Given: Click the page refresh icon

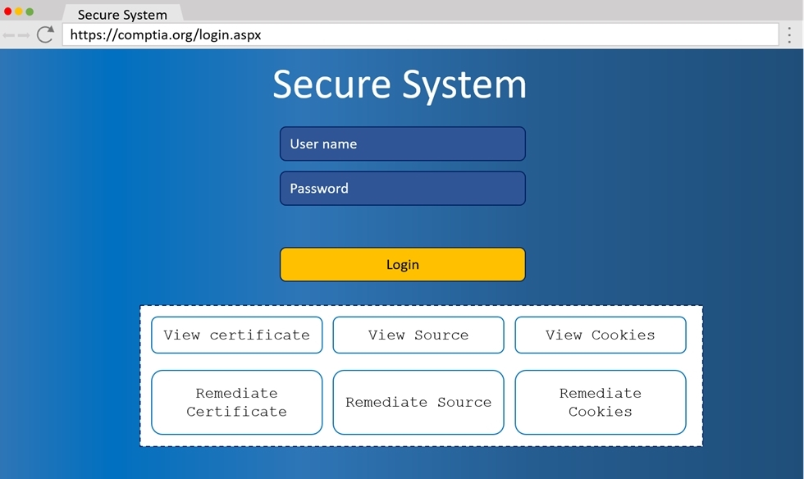Looking at the screenshot, I should coord(45,34).
